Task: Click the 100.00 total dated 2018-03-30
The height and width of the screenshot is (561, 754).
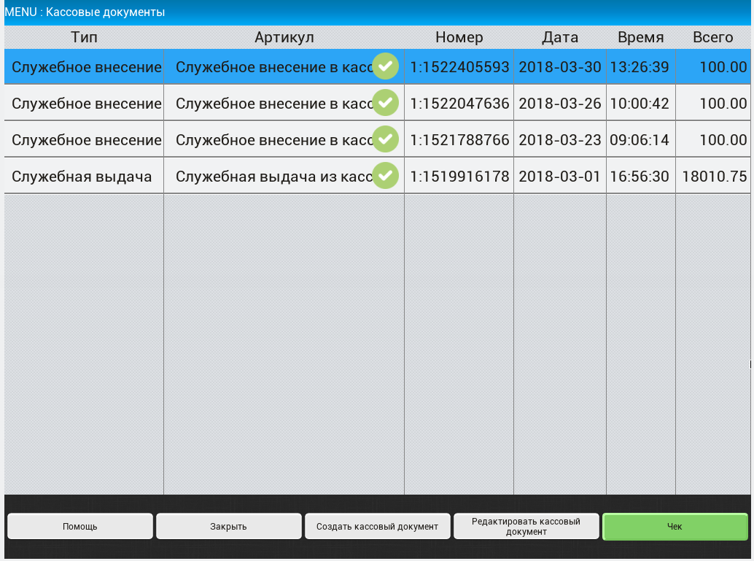Action: click(713, 67)
